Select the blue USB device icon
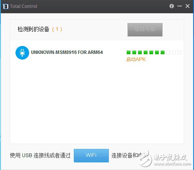Image resolution: width=194 pixels, height=170 pixels. pos(22,53)
